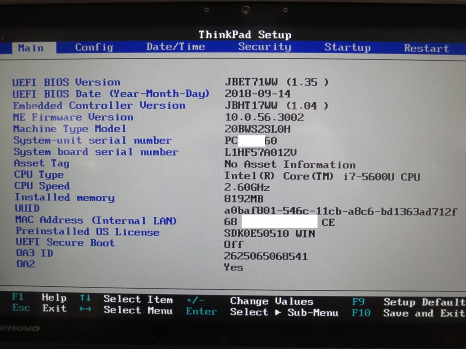Click BIOS version value JBET71WW (1.35)
466x349 pixels.
277,82
